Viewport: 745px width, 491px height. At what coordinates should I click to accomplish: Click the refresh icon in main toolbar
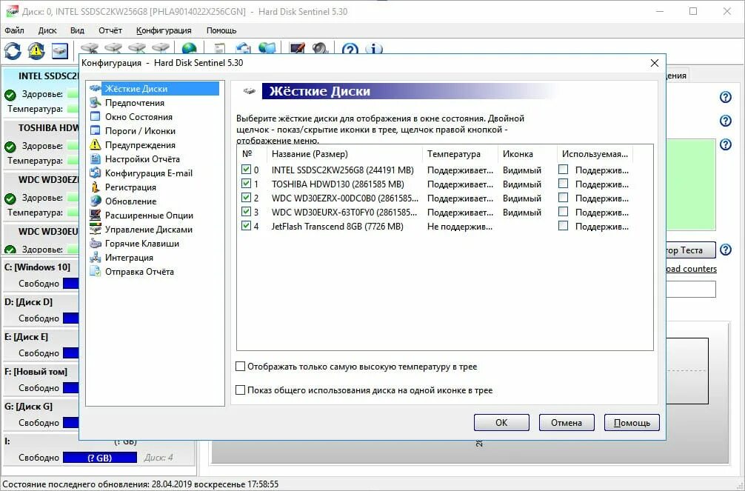[13, 50]
